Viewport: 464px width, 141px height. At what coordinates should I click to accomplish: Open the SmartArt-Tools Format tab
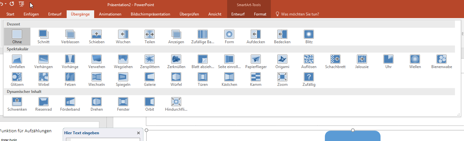[x=260, y=14]
